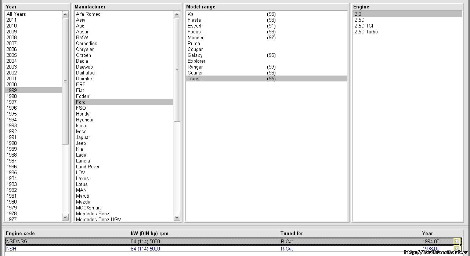Select NSH engine code row
The image size is (470, 256).
point(233,249)
